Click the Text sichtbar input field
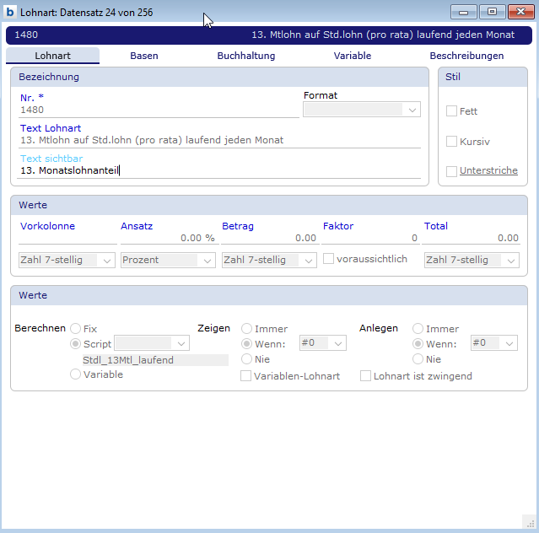Screen dimensions: 539x533 [x=219, y=170]
